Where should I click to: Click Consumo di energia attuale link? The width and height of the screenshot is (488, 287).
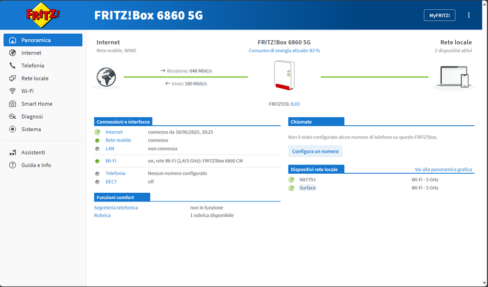pyautogui.click(x=284, y=51)
